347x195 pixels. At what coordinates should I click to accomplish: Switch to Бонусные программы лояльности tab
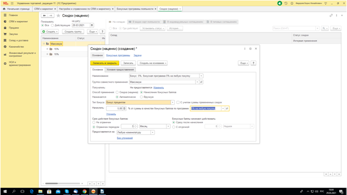tap(136, 9)
